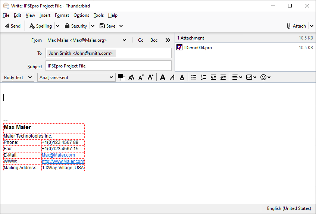The height and width of the screenshot is (214, 316).
Task: Apply numbered list
Action: point(204,77)
